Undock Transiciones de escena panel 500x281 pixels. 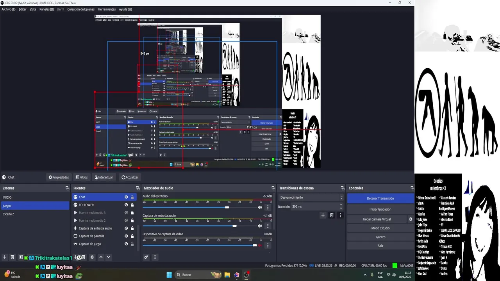coord(343,188)
